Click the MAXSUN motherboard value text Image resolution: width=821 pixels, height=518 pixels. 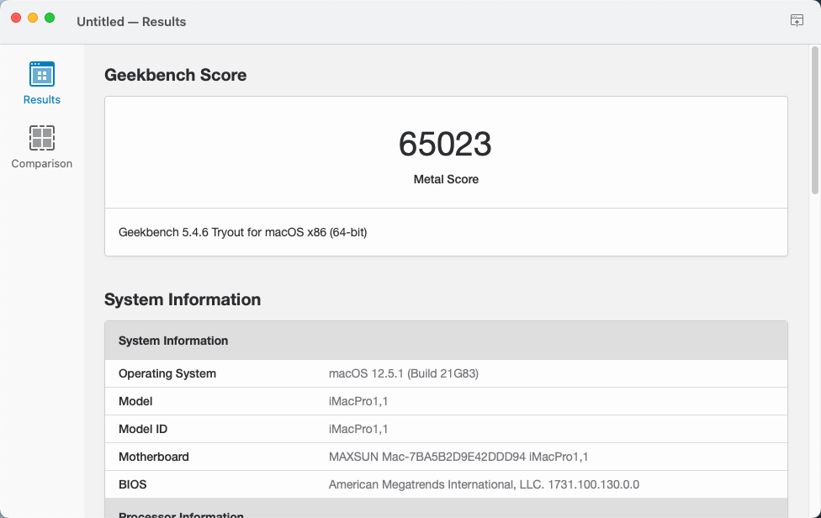point(458,457)
